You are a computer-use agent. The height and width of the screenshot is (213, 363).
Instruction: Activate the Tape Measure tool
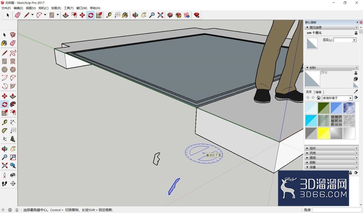[109, 15]
